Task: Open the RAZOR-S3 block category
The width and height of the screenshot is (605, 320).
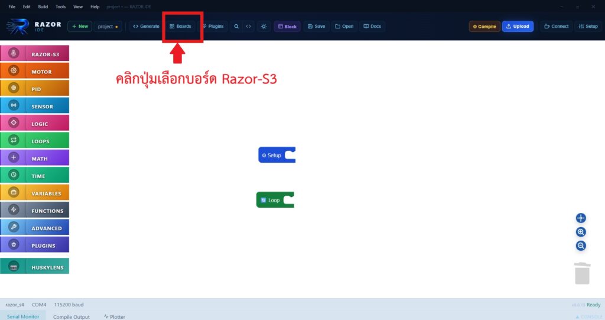Action: (35, 53)
